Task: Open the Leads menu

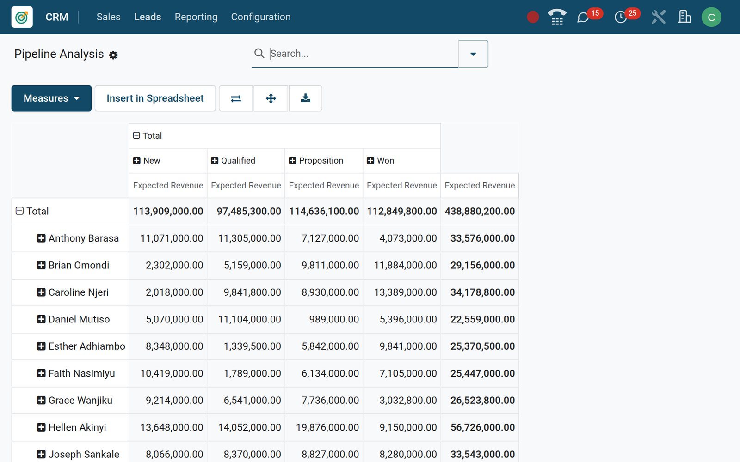Action: pos(148,17)
